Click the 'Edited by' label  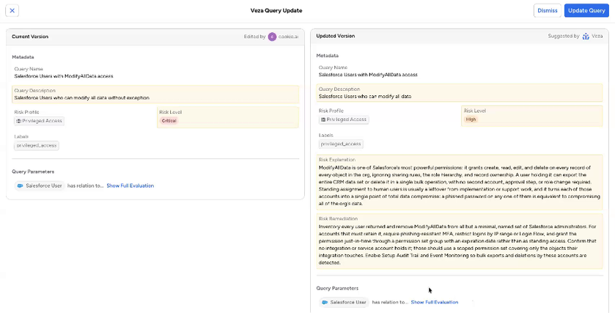pyautogui.click(x=254, y=37)
